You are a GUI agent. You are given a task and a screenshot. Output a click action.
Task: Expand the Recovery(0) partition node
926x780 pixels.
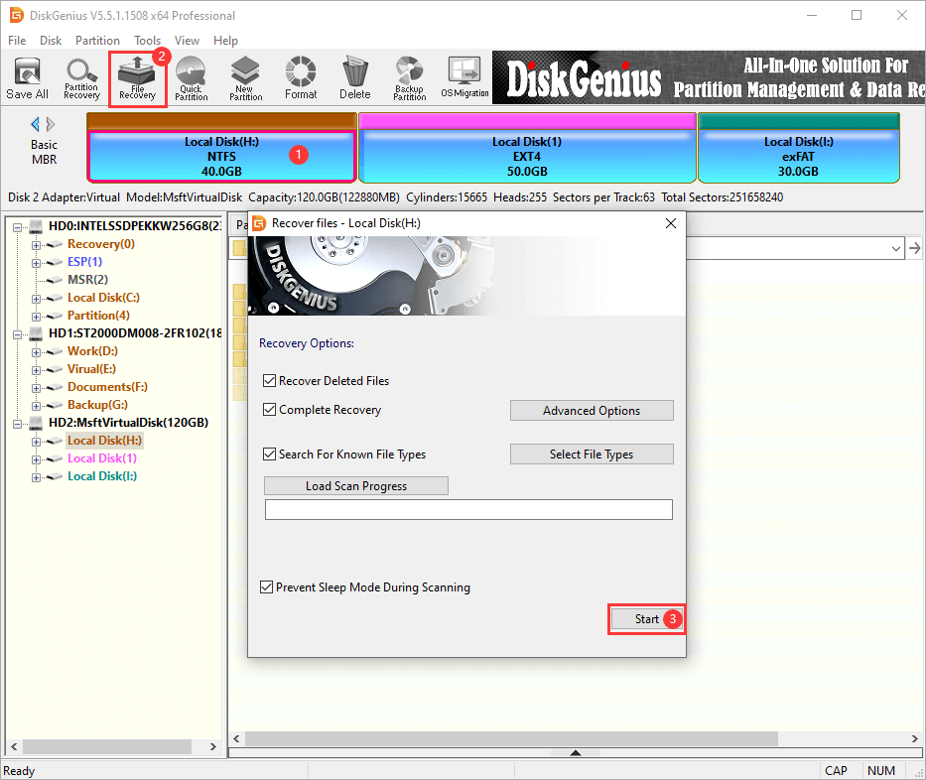[x=36, y=245]
